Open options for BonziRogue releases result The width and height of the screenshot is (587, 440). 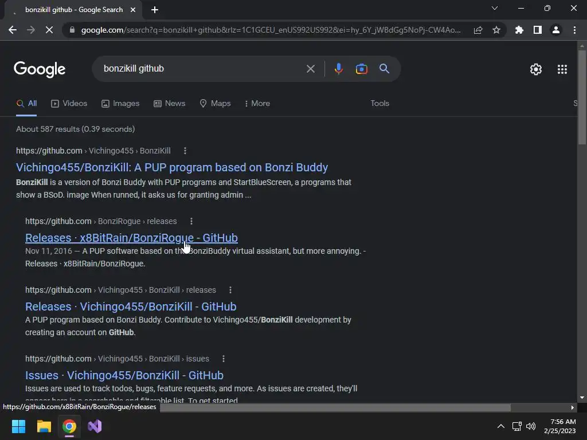(x=191, y=221)
